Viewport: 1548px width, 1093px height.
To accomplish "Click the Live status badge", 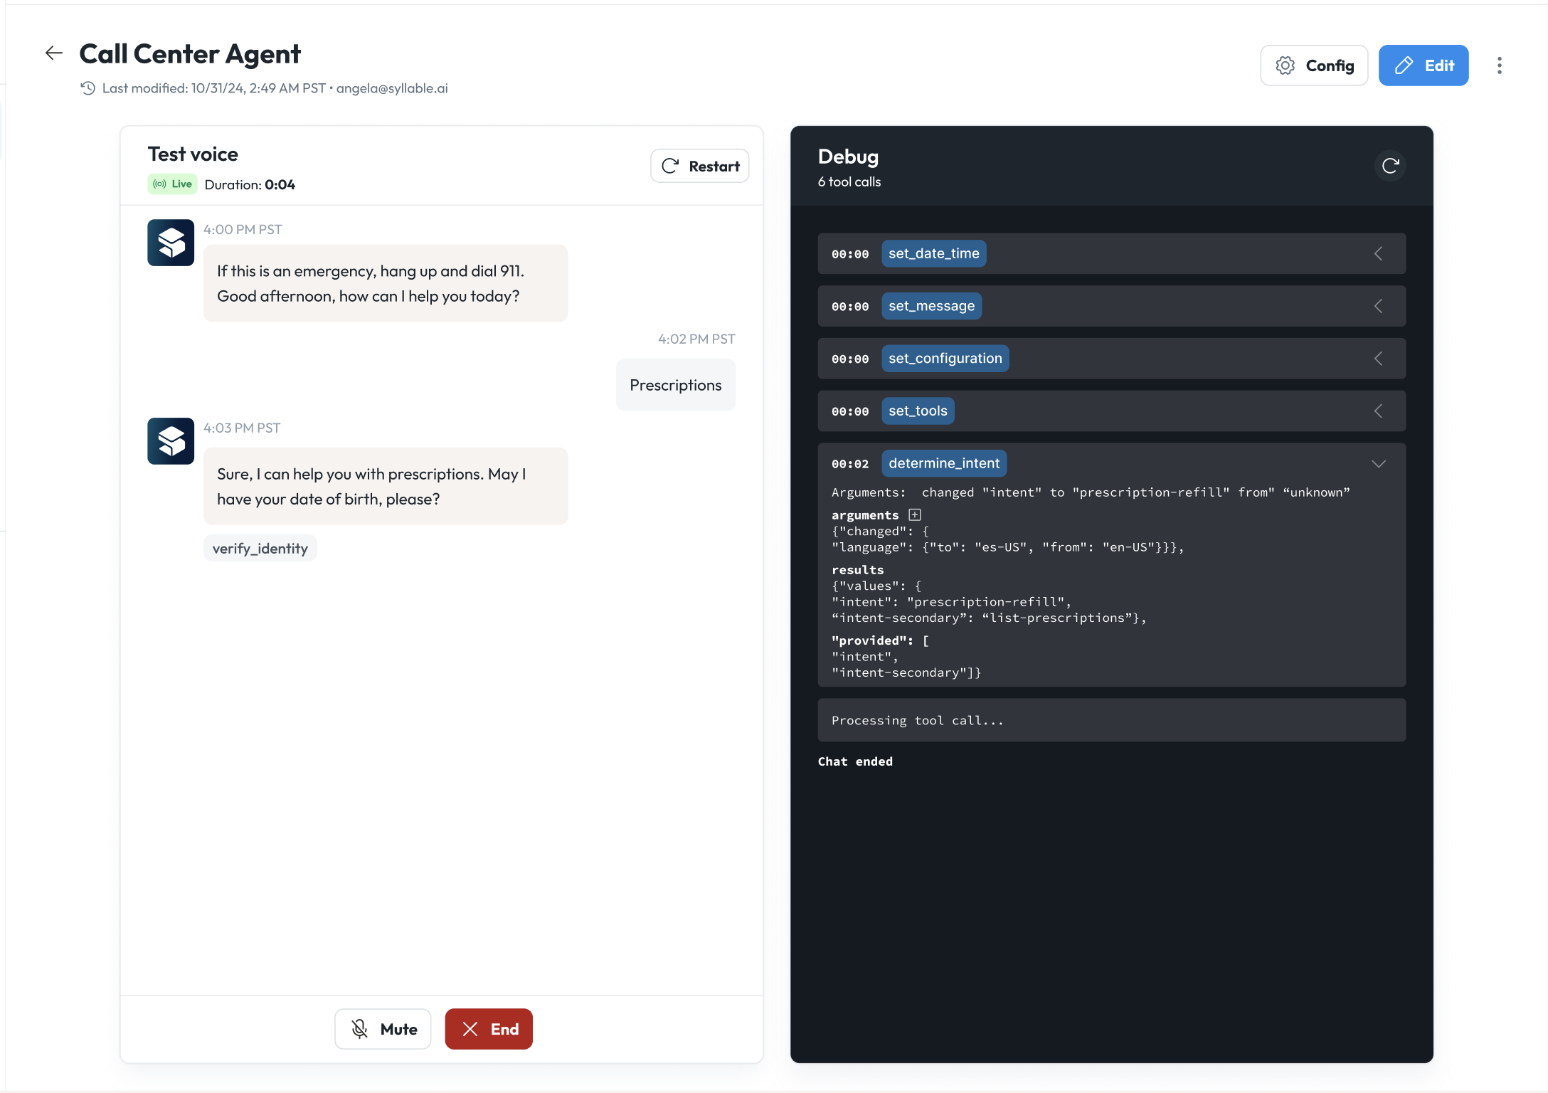I will tap(173, 184).
